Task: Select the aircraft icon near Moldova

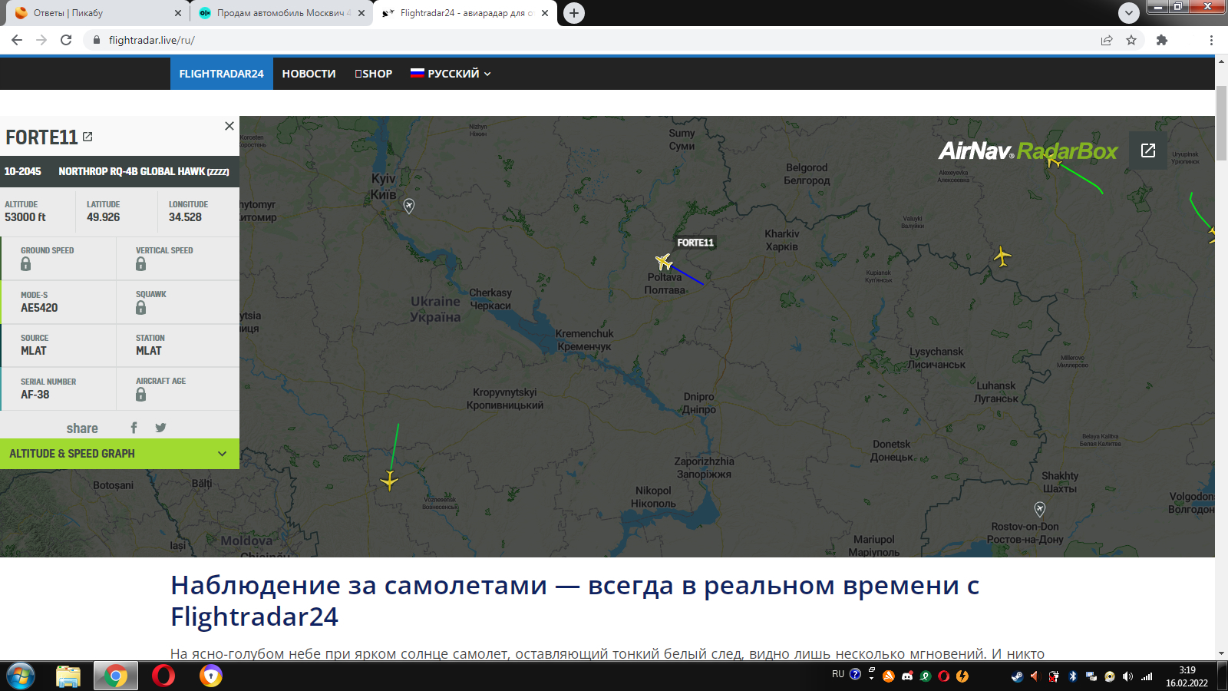Action: pyautogui.click(x=390, y=481)
